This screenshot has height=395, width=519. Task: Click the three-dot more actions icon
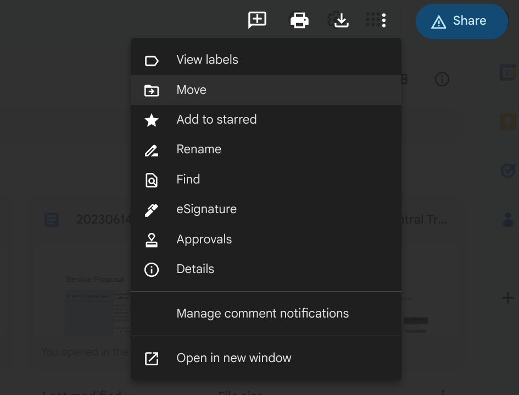pyautogui.click(x=384, y=20)
